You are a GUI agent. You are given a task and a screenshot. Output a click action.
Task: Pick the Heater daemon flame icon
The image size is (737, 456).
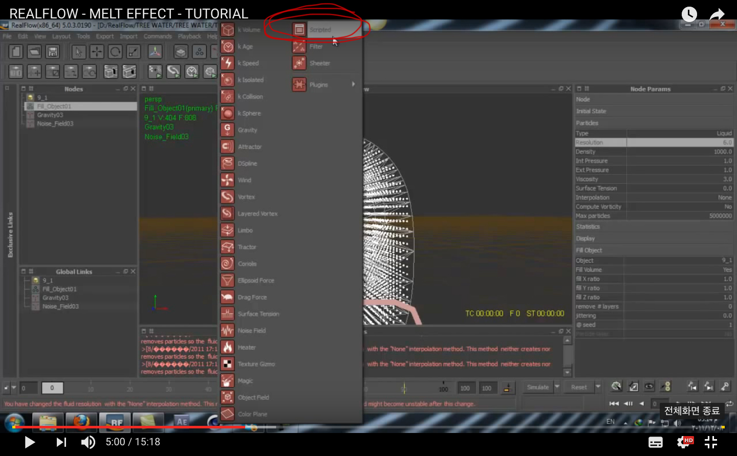227,348
